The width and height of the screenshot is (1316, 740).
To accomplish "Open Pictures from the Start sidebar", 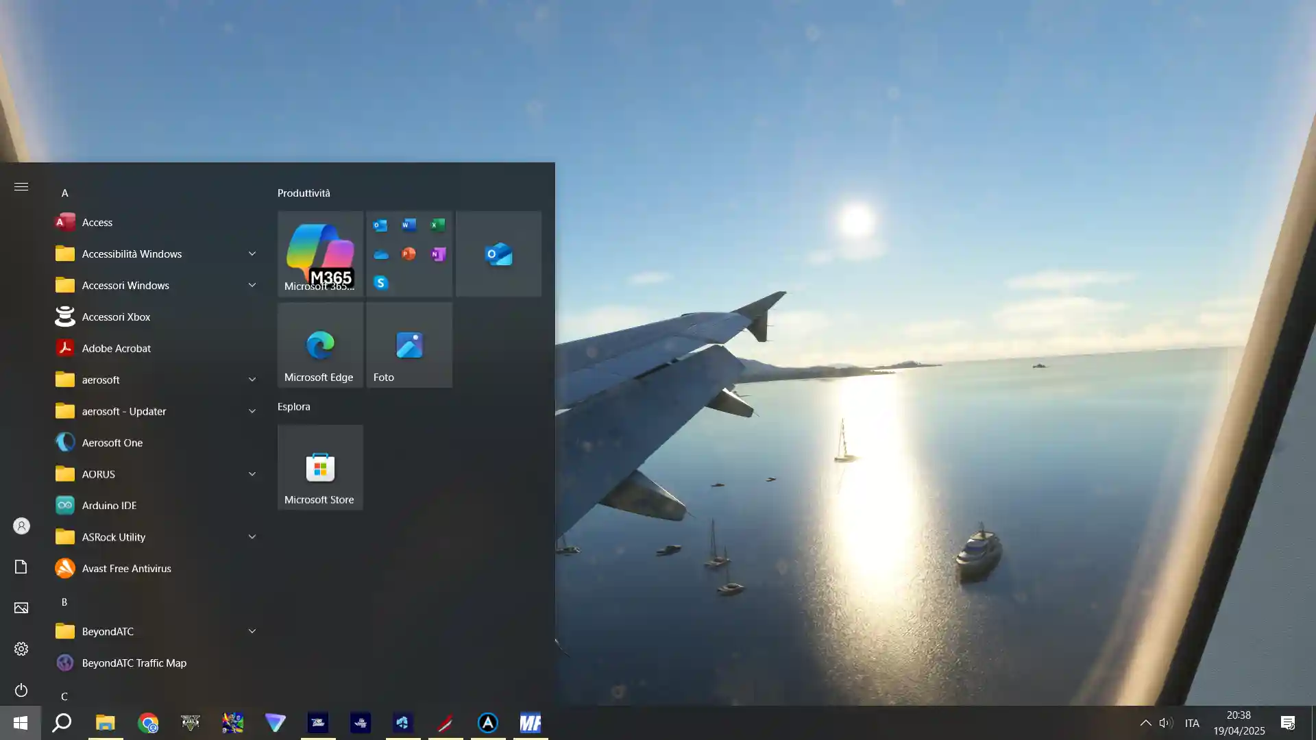I will coord(21,608).
